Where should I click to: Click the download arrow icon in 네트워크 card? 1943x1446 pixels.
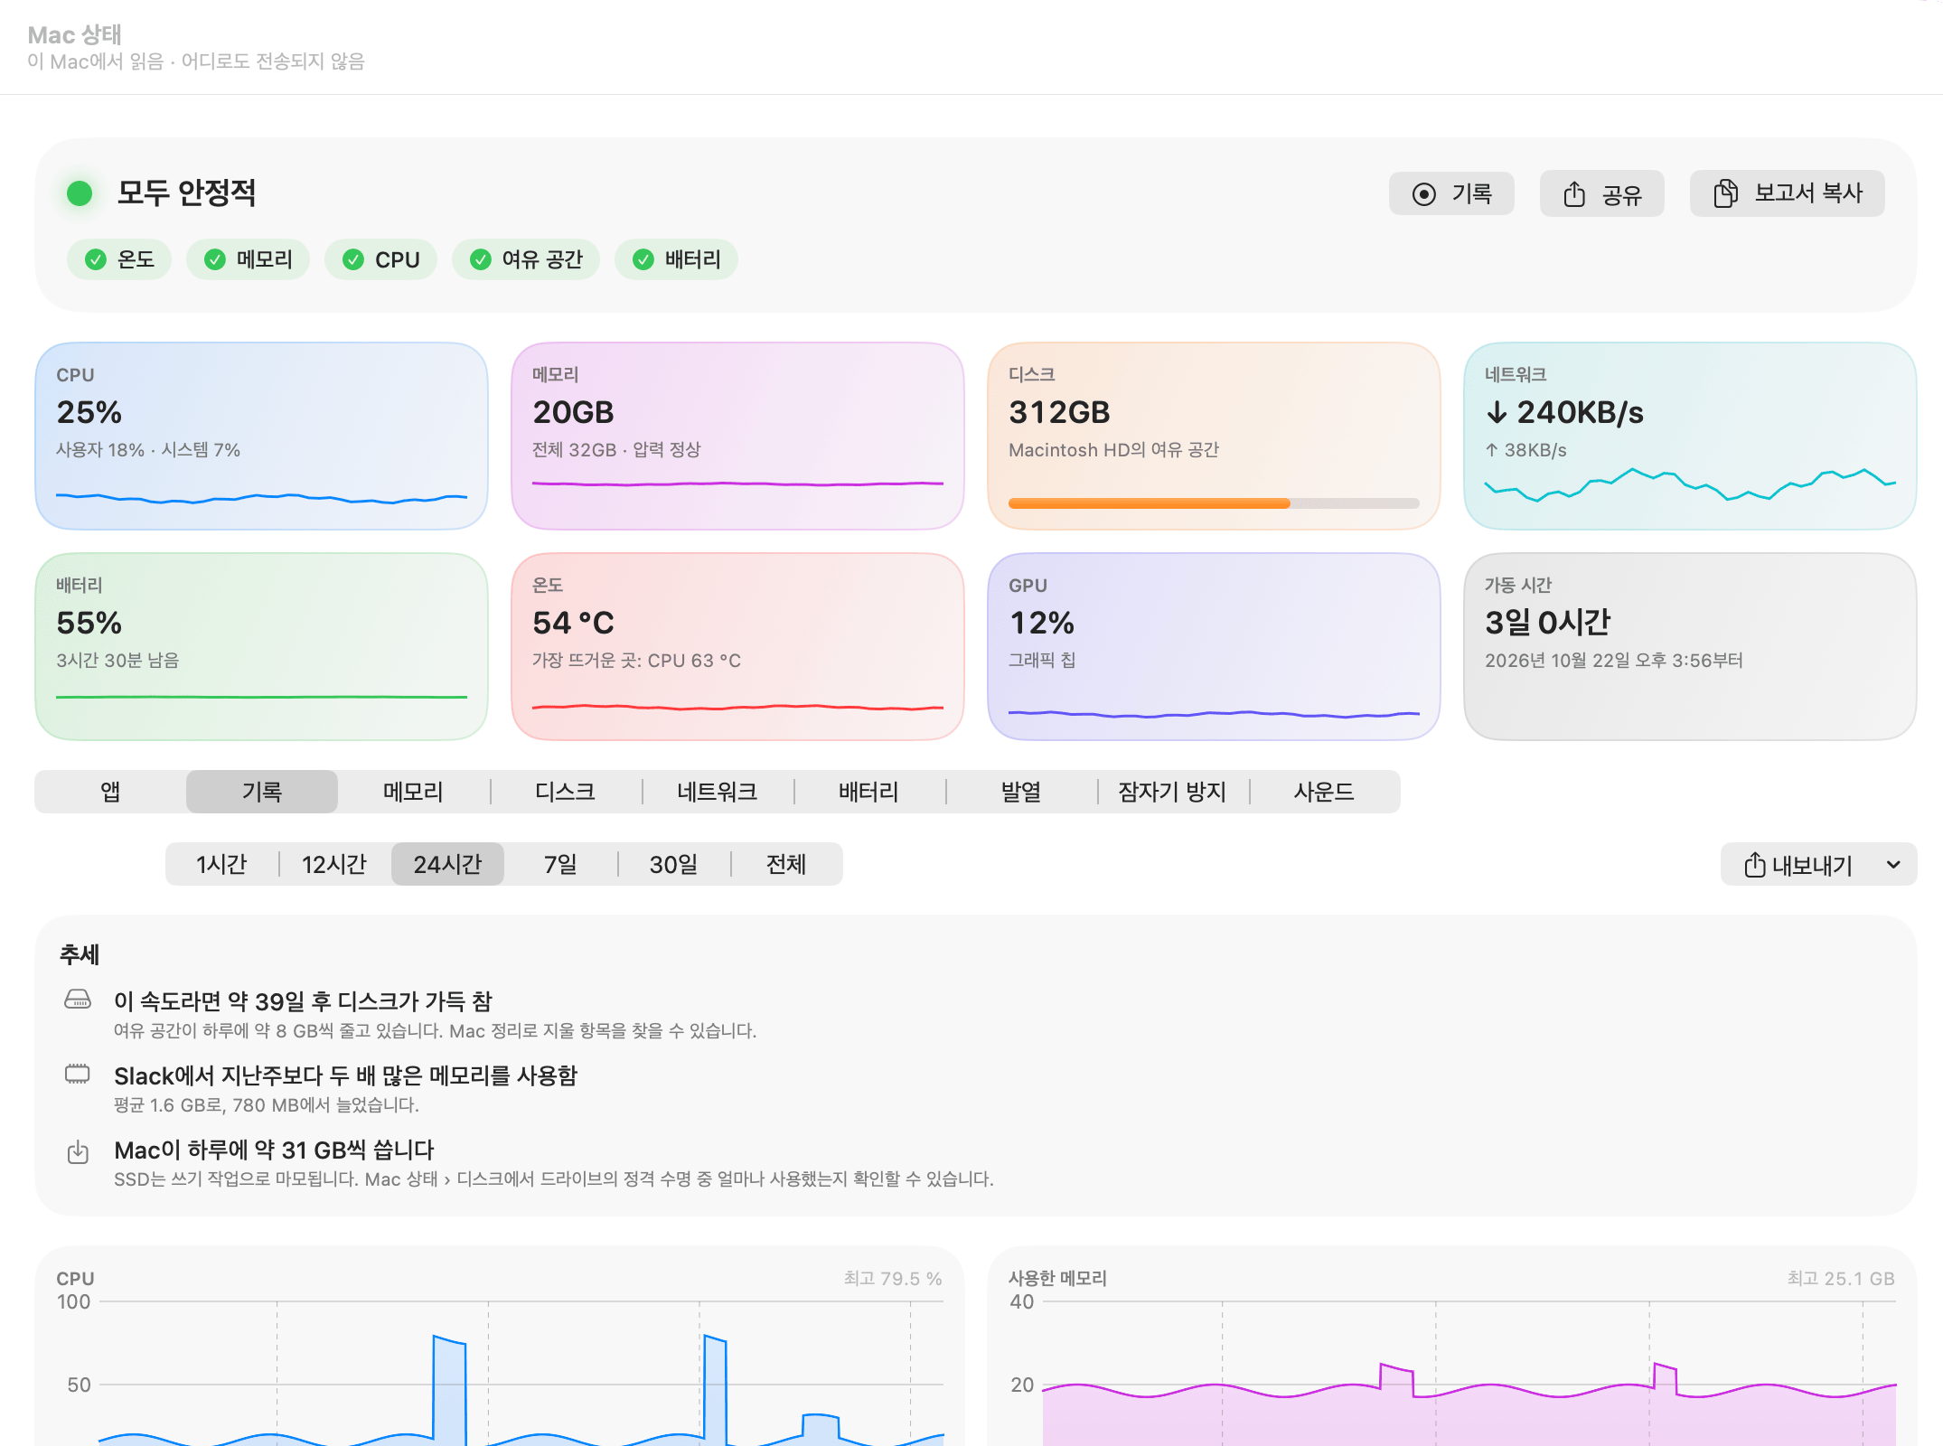coord(1497,413)
